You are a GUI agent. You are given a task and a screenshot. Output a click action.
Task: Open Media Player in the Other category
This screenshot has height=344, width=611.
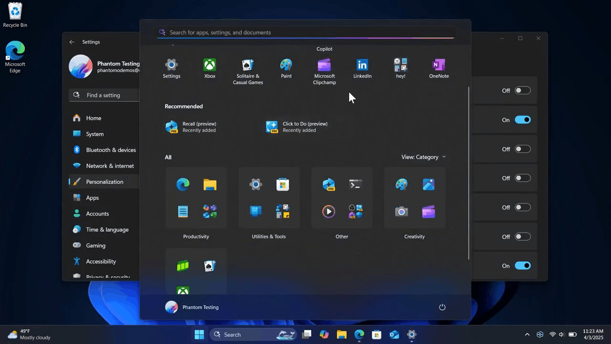(328, 211)
